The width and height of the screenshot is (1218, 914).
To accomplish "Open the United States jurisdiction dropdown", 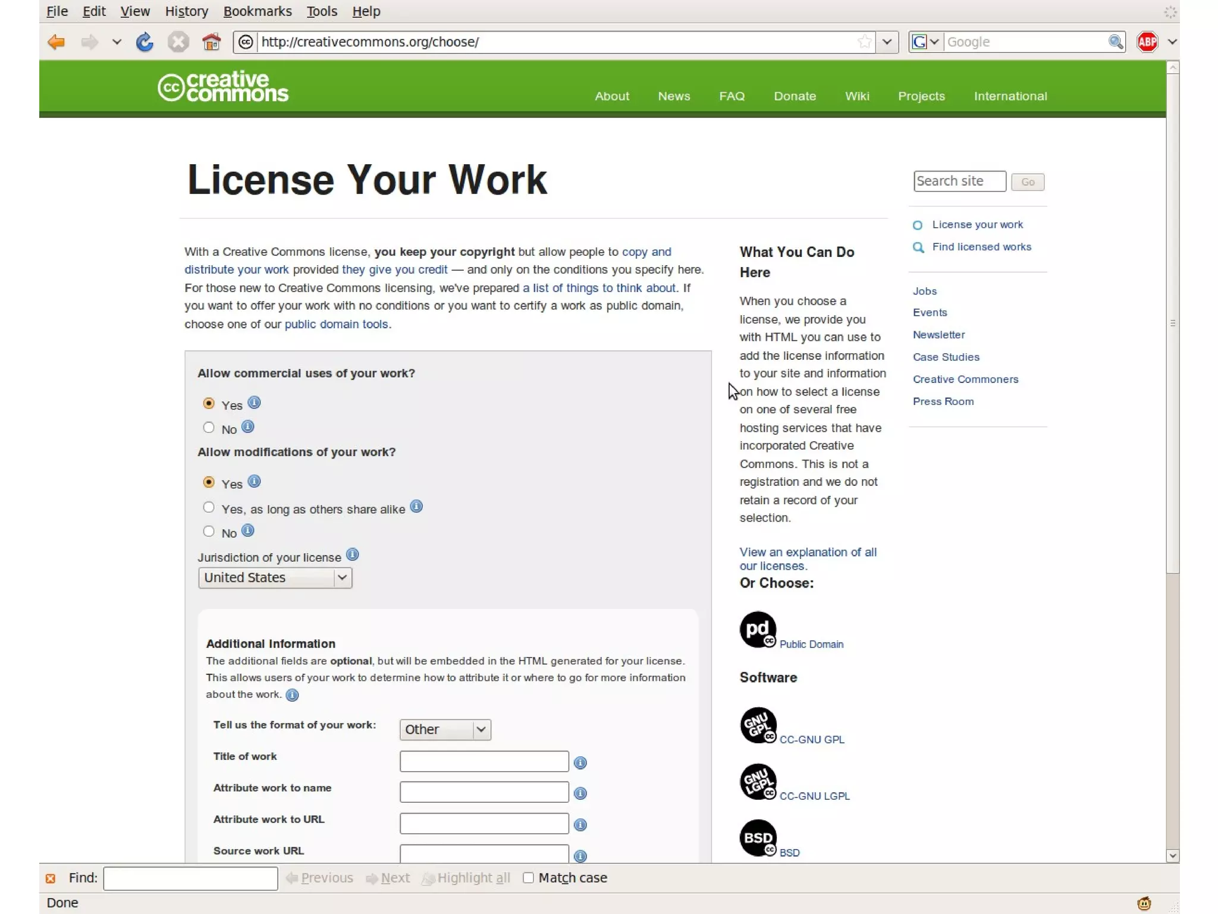I will pos(275,577).
